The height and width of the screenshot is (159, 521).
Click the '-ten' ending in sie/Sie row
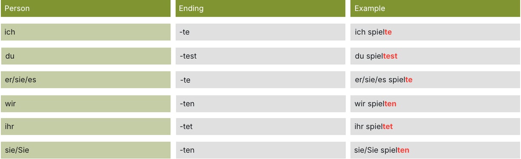(x=260, y=150)
